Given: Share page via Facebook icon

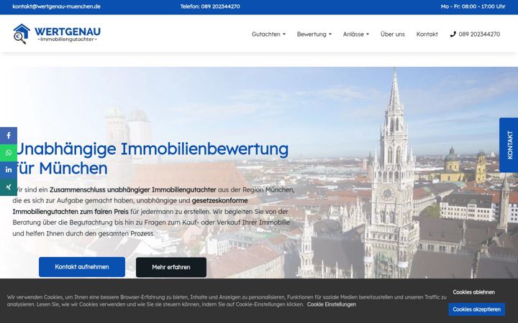Looking at the screenshot, I should point(9,136).
